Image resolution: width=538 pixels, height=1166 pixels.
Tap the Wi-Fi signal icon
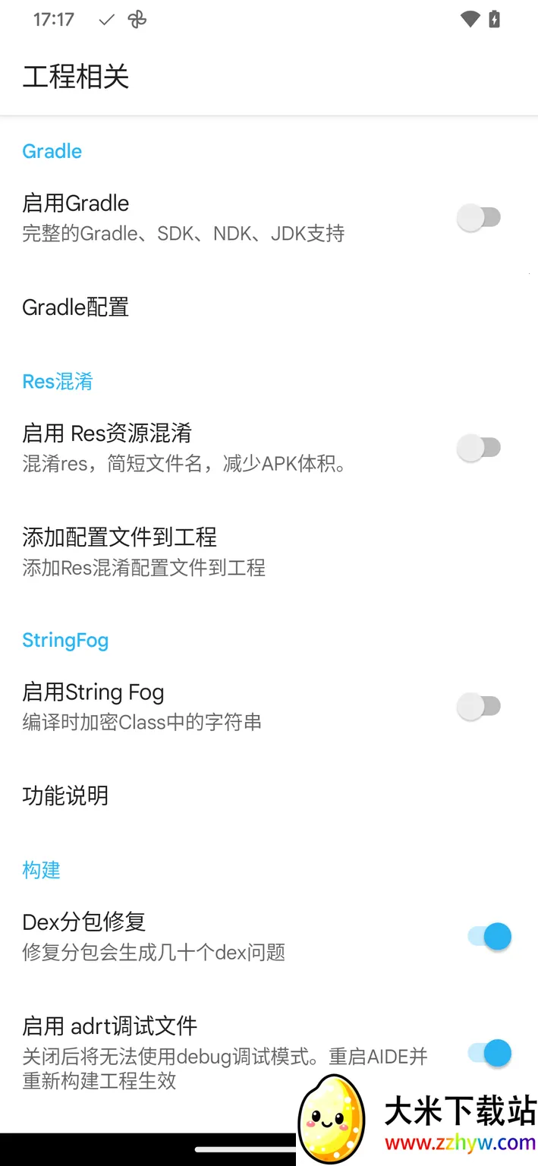pos(471,20)
